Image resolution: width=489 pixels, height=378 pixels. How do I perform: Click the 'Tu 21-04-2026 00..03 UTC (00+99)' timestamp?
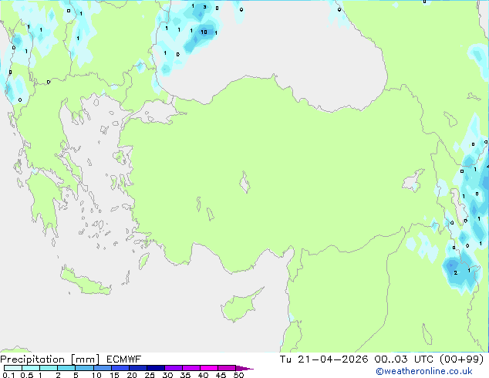point(382,359)
